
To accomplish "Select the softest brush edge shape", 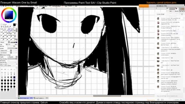I will tap(11, 42).
